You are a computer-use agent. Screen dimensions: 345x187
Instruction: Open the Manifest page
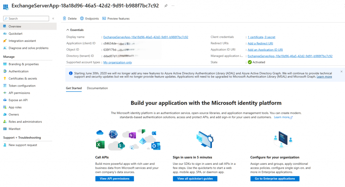(14, 129)
